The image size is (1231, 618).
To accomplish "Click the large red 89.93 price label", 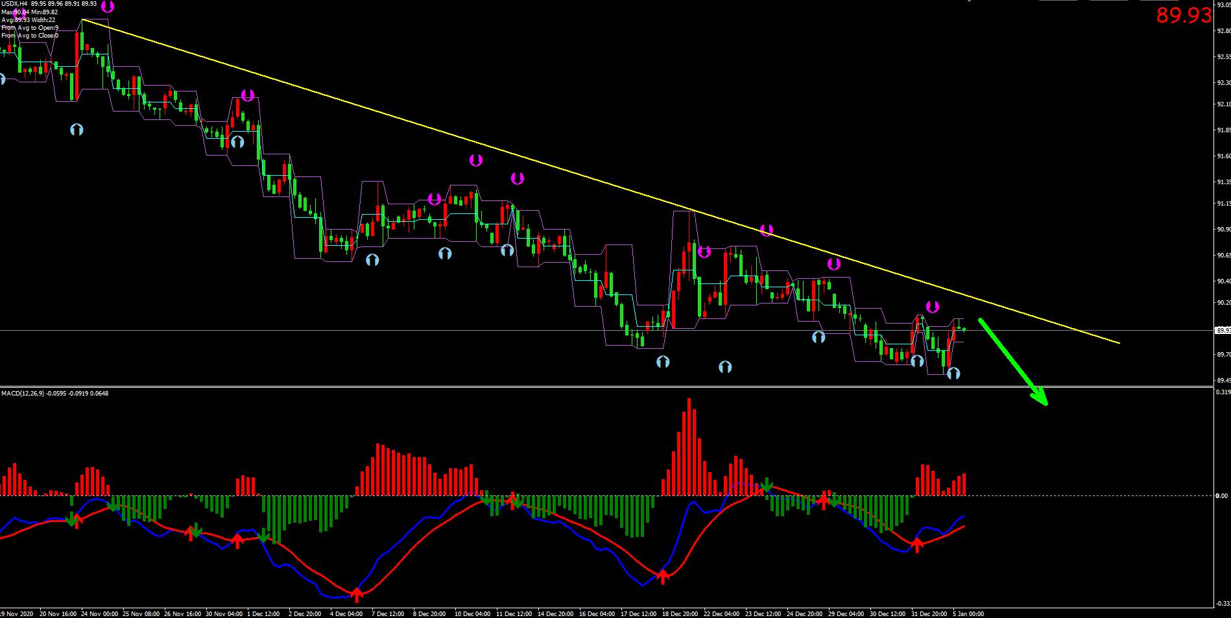I will [x=1183, y=16].
